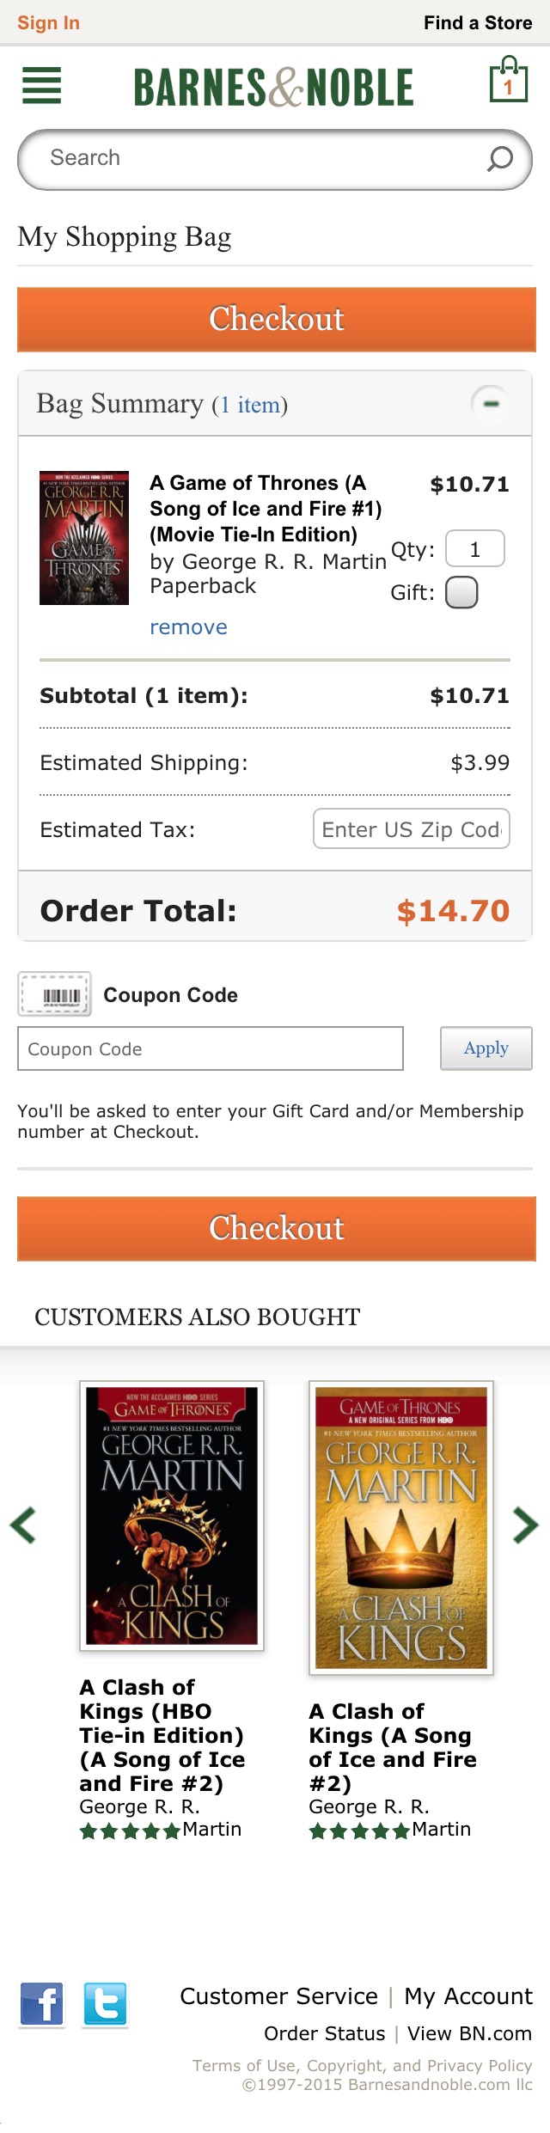Click the coupon barcode icon
The height and width of the screenshot is (2133, 550).
coord(54,994)
